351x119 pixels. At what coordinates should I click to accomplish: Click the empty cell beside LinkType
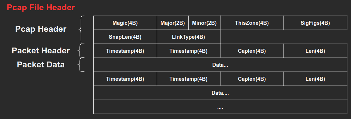[x=283, y=37]
